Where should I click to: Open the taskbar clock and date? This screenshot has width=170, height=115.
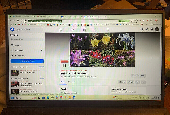154,98
